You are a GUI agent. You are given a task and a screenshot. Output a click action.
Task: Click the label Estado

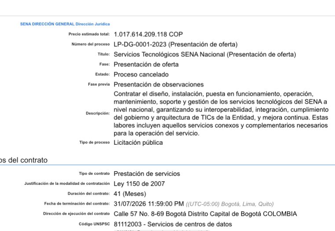pyautogui.click(x=102, y=74)
